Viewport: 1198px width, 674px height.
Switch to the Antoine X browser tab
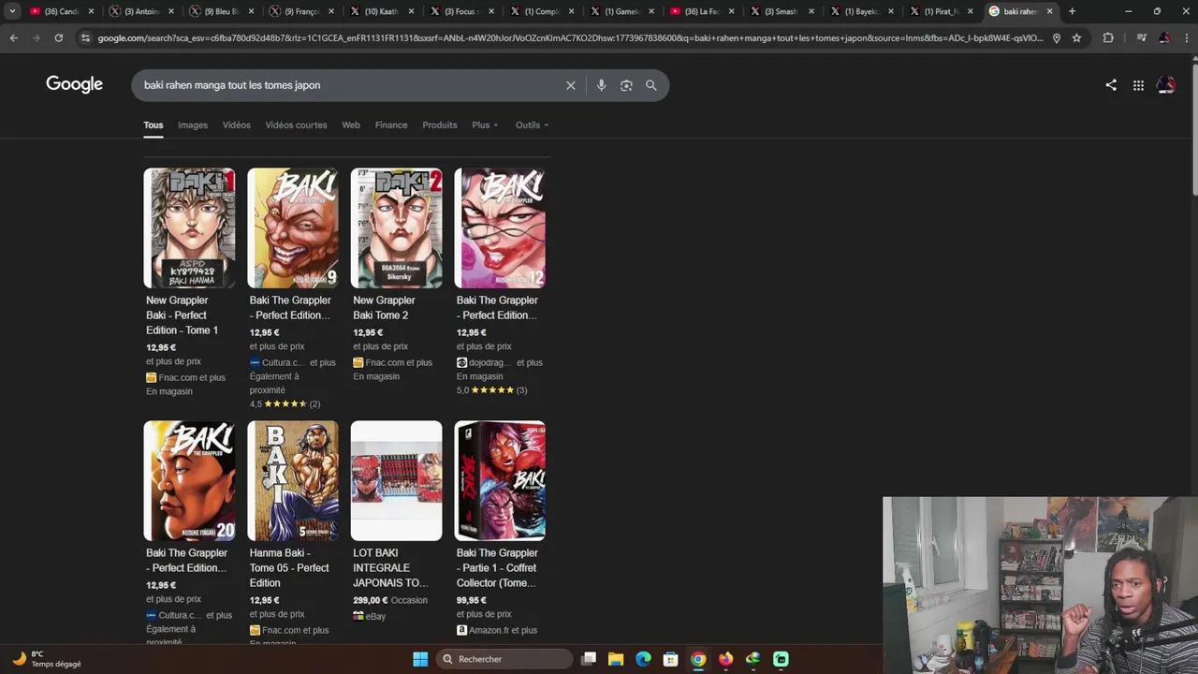pos(139,11)
